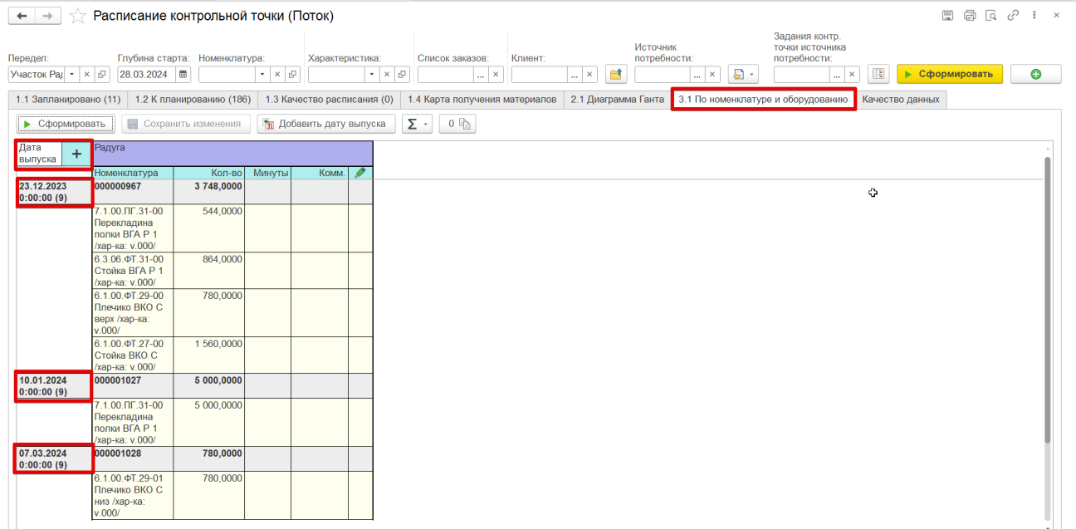Click the folder icon after the Клиент field
The height and width of the screenshot is (529, 1076).
[615, 74]
